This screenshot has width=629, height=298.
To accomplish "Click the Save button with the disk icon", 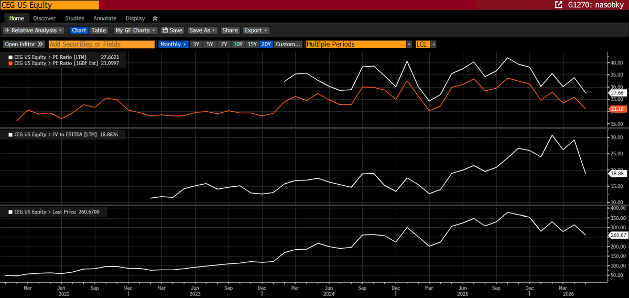I will click(x=172, y=30).
